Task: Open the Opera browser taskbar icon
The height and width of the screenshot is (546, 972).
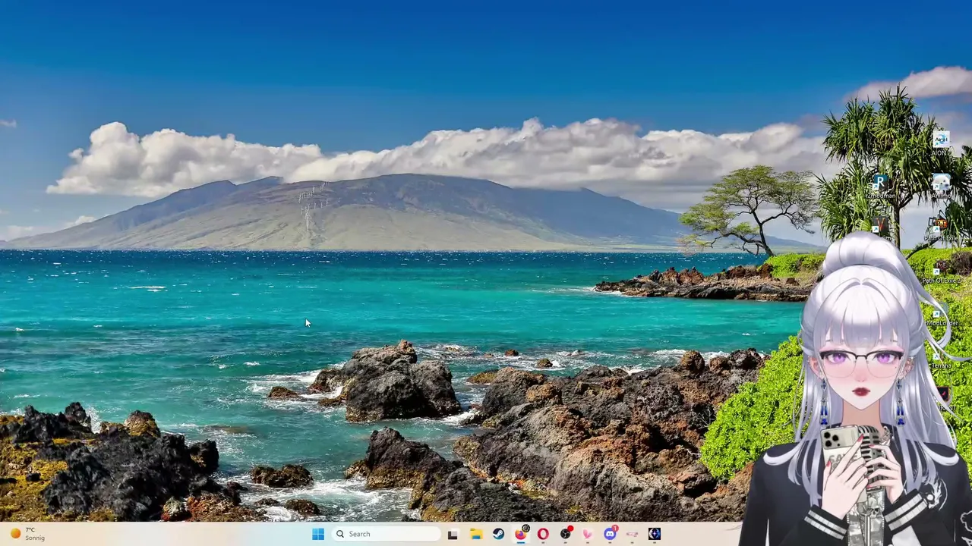Action: (x=543, y=534)
